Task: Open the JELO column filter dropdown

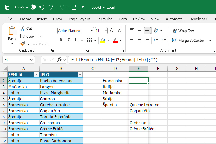Action: pos(80,75)
